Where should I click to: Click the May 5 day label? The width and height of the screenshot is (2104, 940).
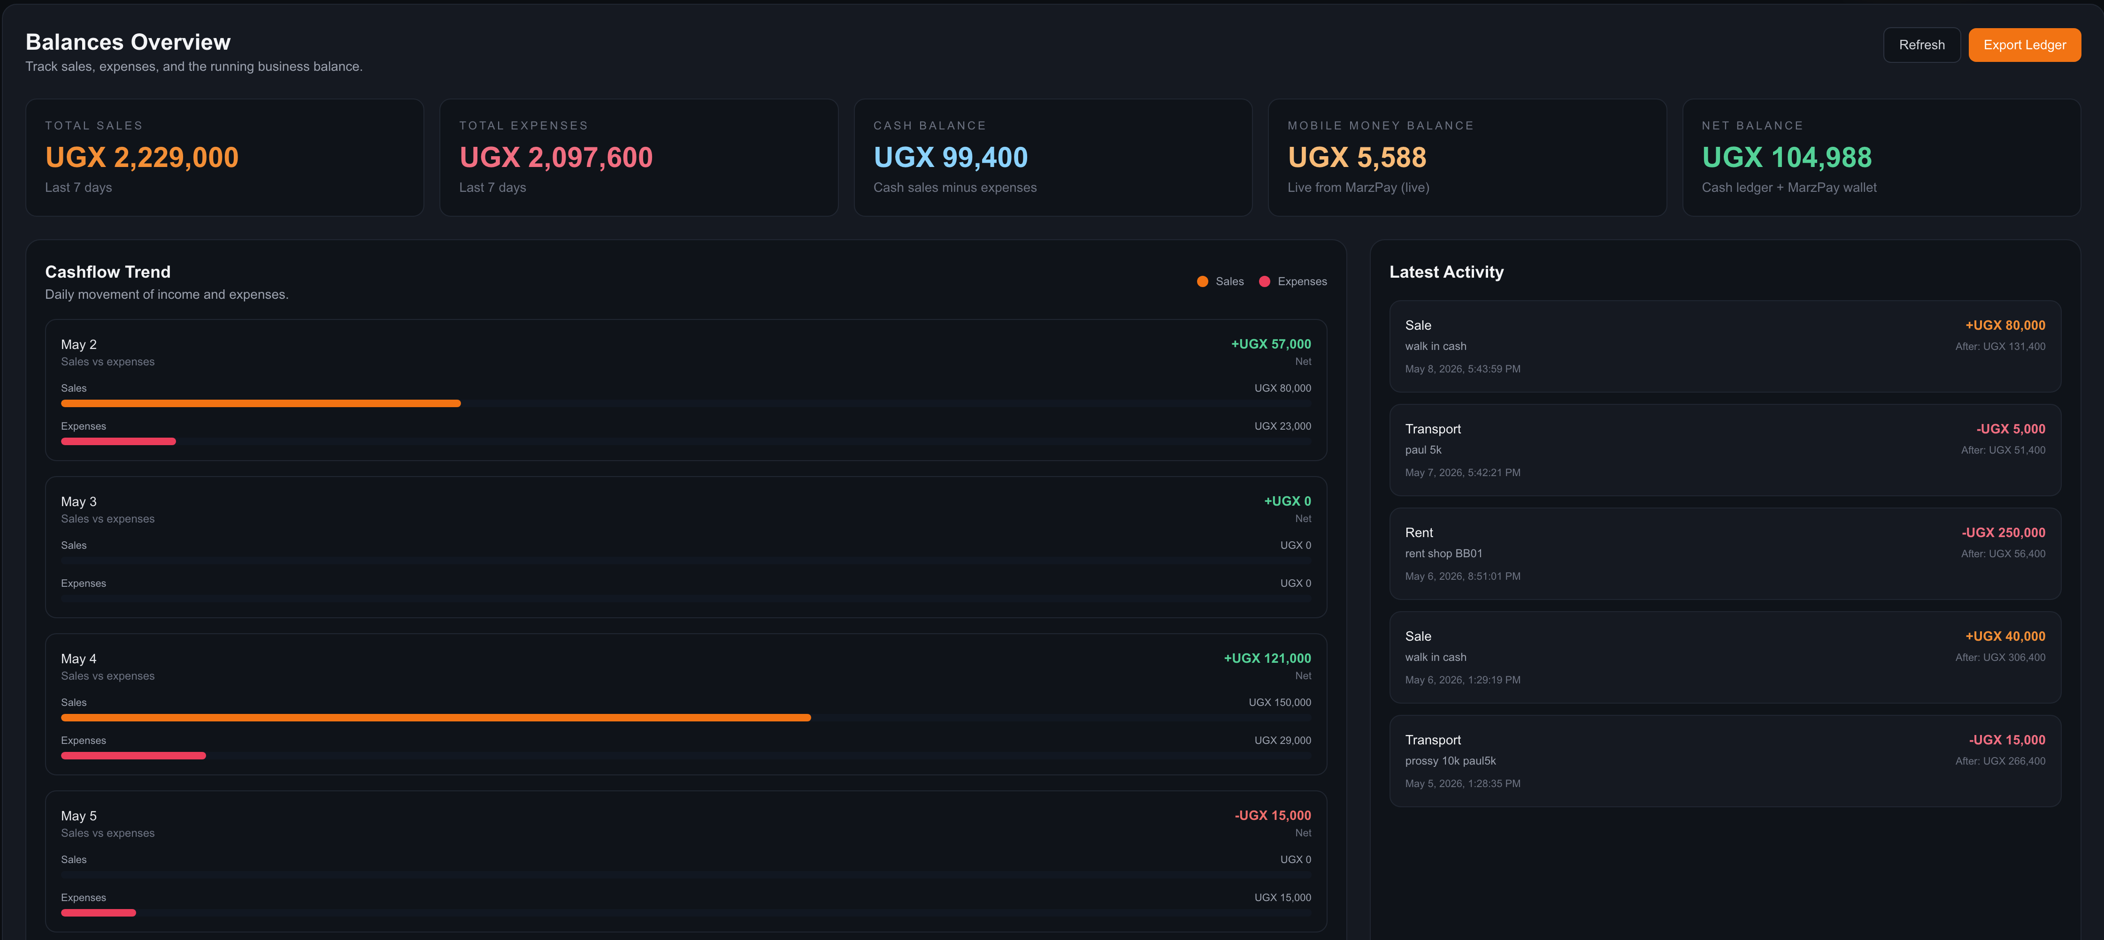pos(78,816)
